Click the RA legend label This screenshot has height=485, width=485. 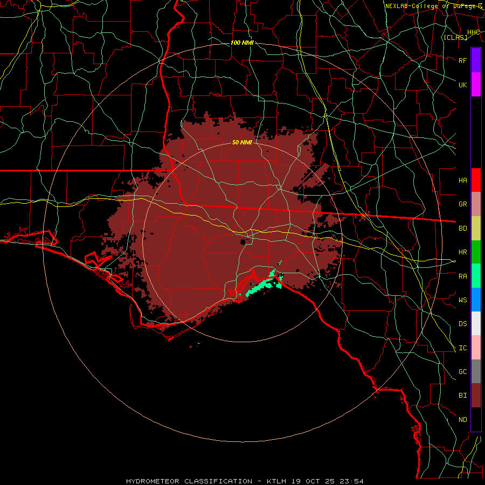coord(462,276)
